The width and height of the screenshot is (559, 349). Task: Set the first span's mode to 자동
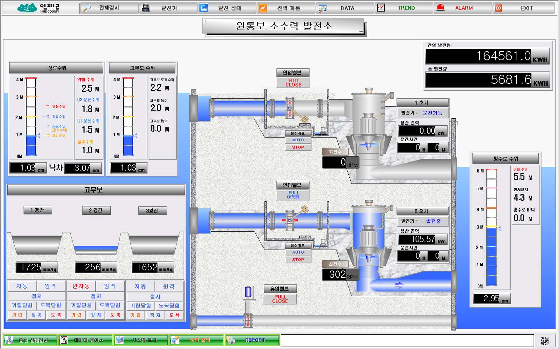22,286
